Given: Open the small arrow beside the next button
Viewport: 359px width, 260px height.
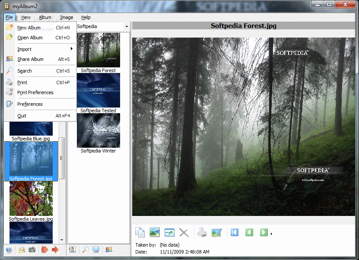Looking at the screenshot, I should [271, 234].
